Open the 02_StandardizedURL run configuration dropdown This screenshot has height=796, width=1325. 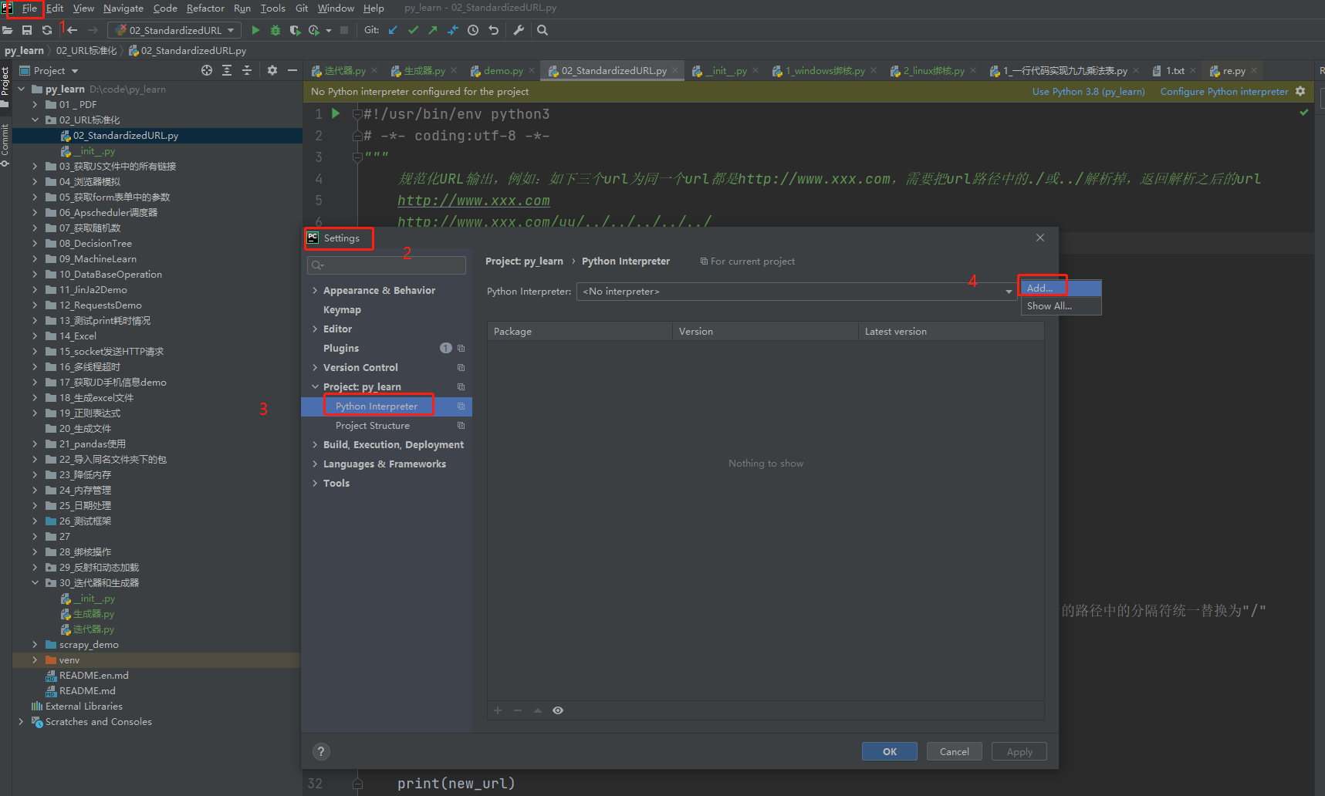(x=174, y=30)
